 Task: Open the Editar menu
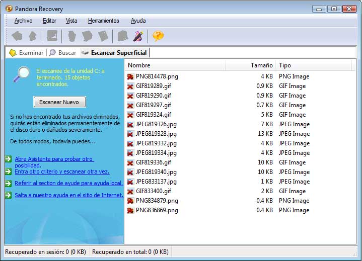click(x=49, y=21)
